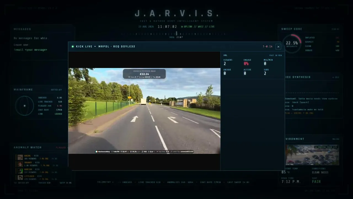This screenshot has height=199, width=353.
Task: Click the KICK LIVE MRPOL stream title
Action: point(106,46)
